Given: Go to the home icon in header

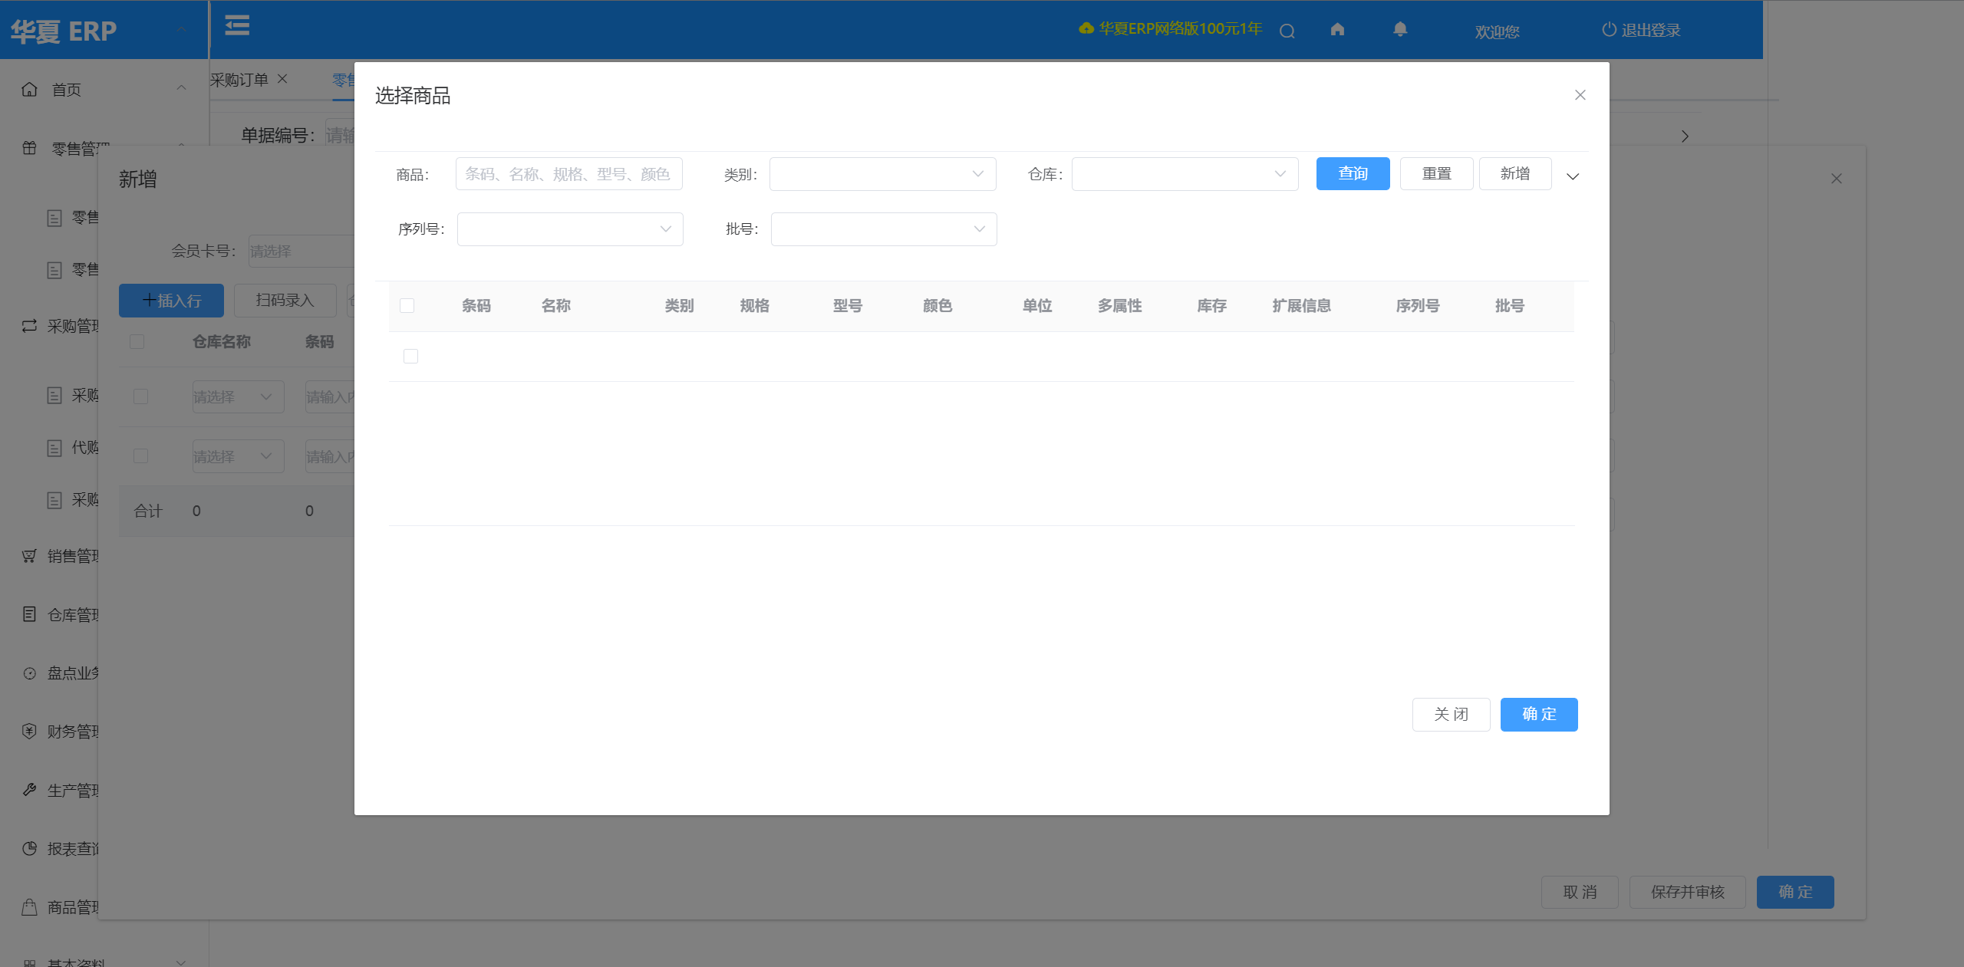Looking at the screenshot, I should 1337,29.
